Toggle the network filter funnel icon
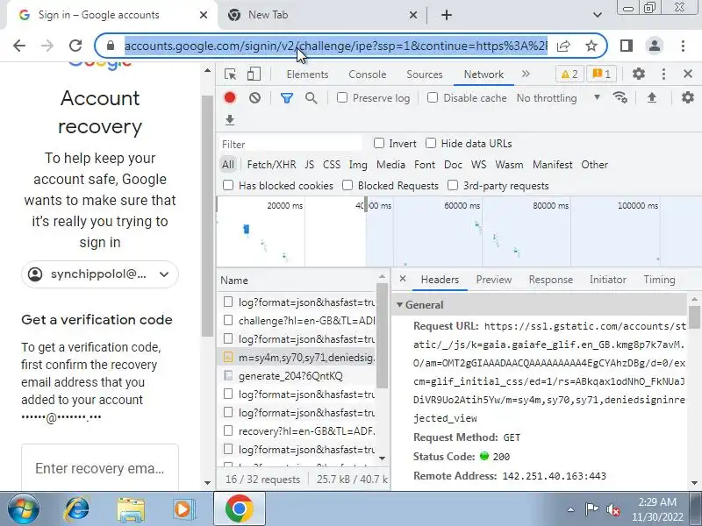 [x=287, y=98]
